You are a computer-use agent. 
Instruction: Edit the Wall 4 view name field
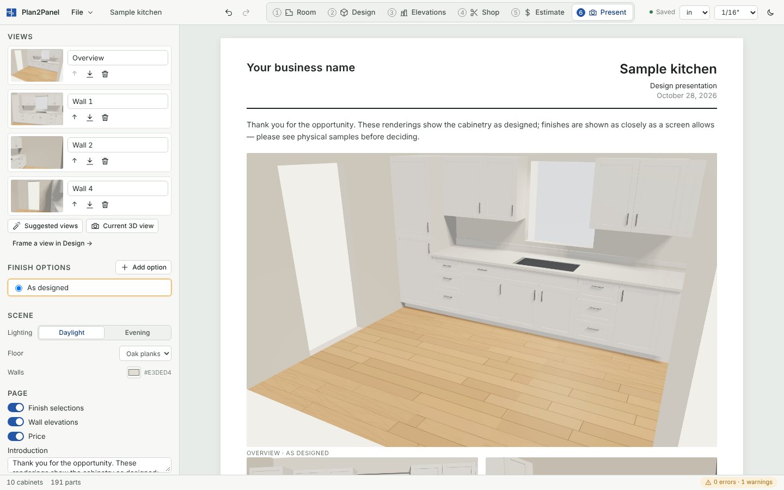118,188
